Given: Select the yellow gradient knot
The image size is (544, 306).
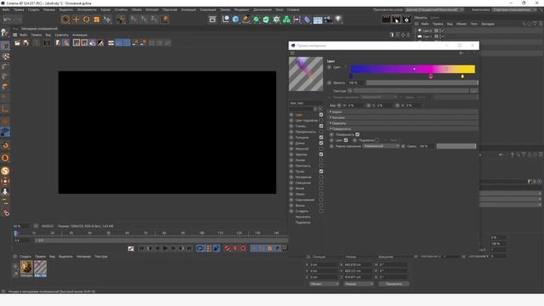Looking at the screenshot, I should click(462, 76).
